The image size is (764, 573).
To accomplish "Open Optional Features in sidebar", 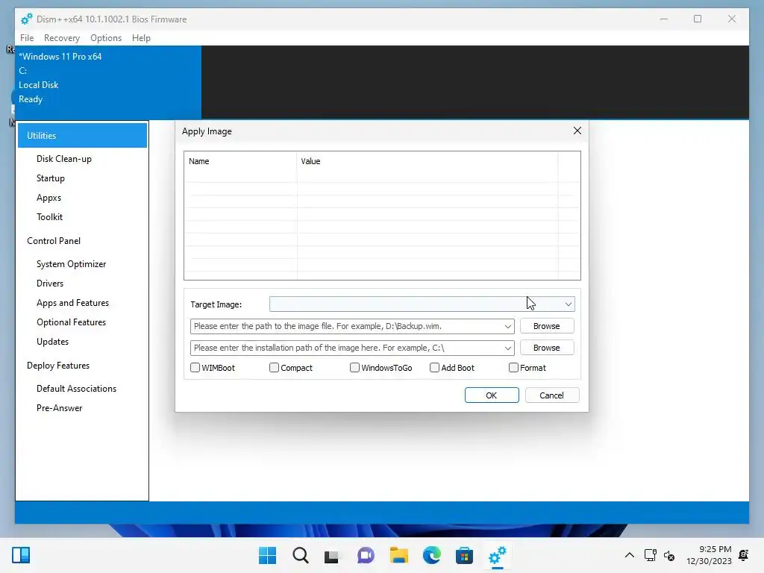I will [71, 322].
